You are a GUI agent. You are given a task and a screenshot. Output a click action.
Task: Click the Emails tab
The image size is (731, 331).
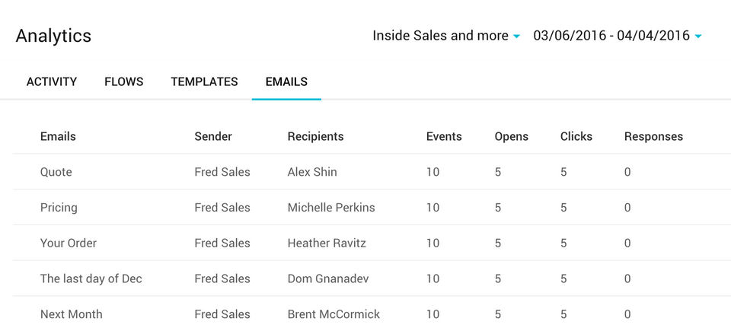[x=286, y=81]
